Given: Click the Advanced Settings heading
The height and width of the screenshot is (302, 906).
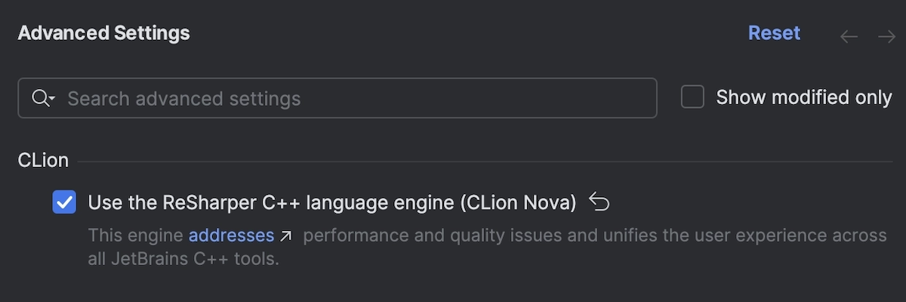Looking at the screenshot, I should coord(103,33).
